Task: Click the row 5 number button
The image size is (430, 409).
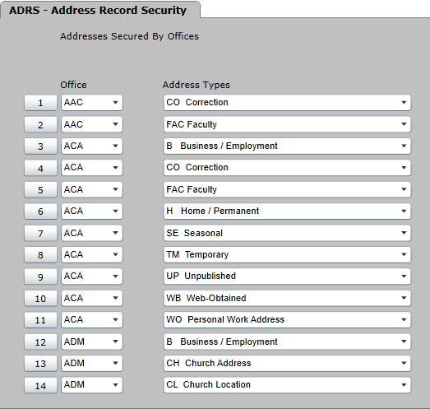Action: (x=40, y=189)
